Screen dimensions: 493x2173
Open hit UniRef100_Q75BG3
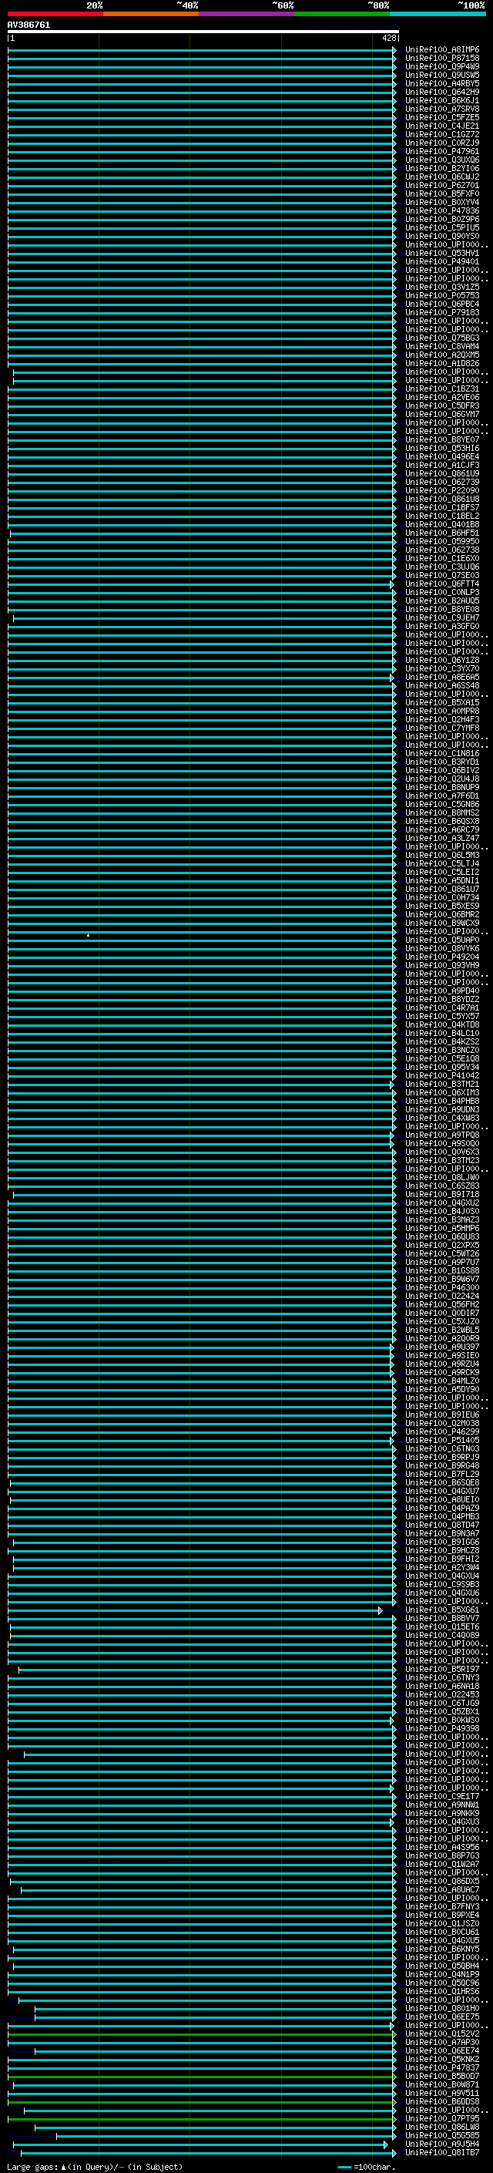pyautogui.click(x=442, y=338)
